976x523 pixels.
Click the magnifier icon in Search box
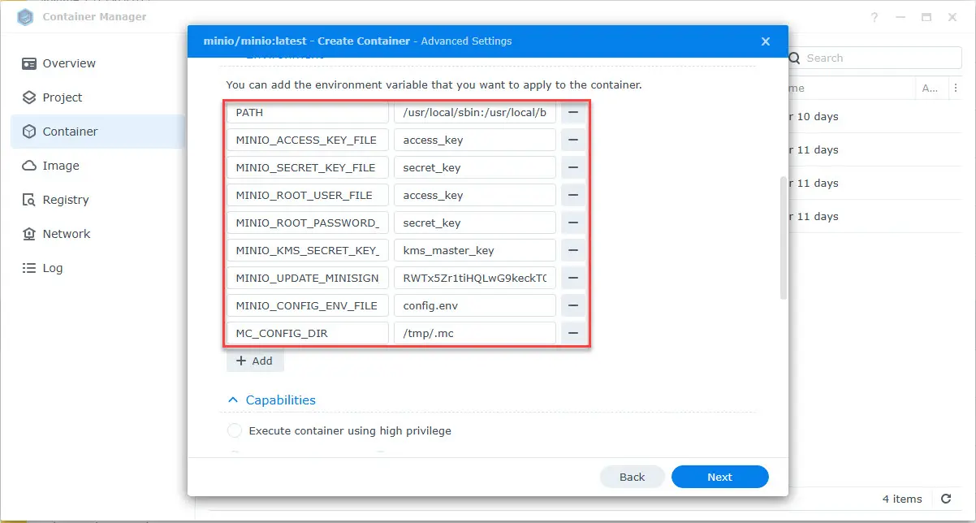[793, 58]
